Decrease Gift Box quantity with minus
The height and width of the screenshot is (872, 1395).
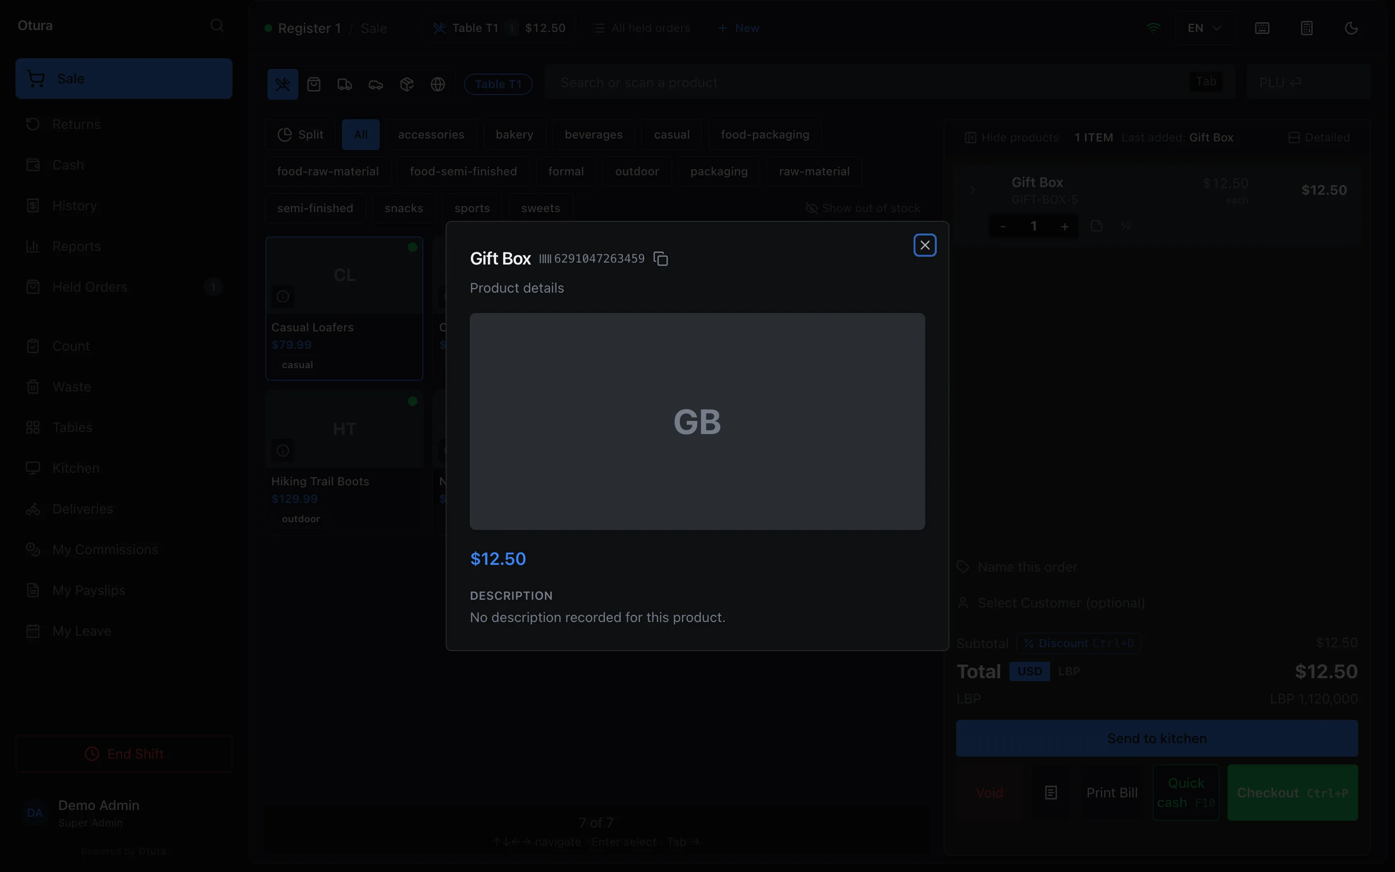[1003, 226]
